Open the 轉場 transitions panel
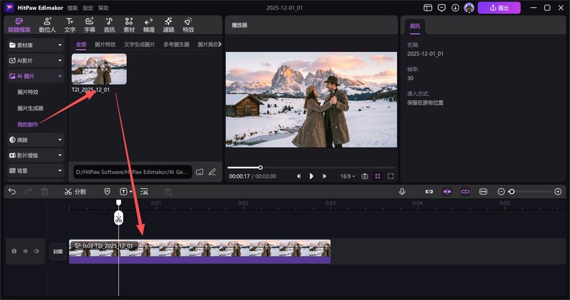This screenshot has width=570, height=300. coord(148,25)
